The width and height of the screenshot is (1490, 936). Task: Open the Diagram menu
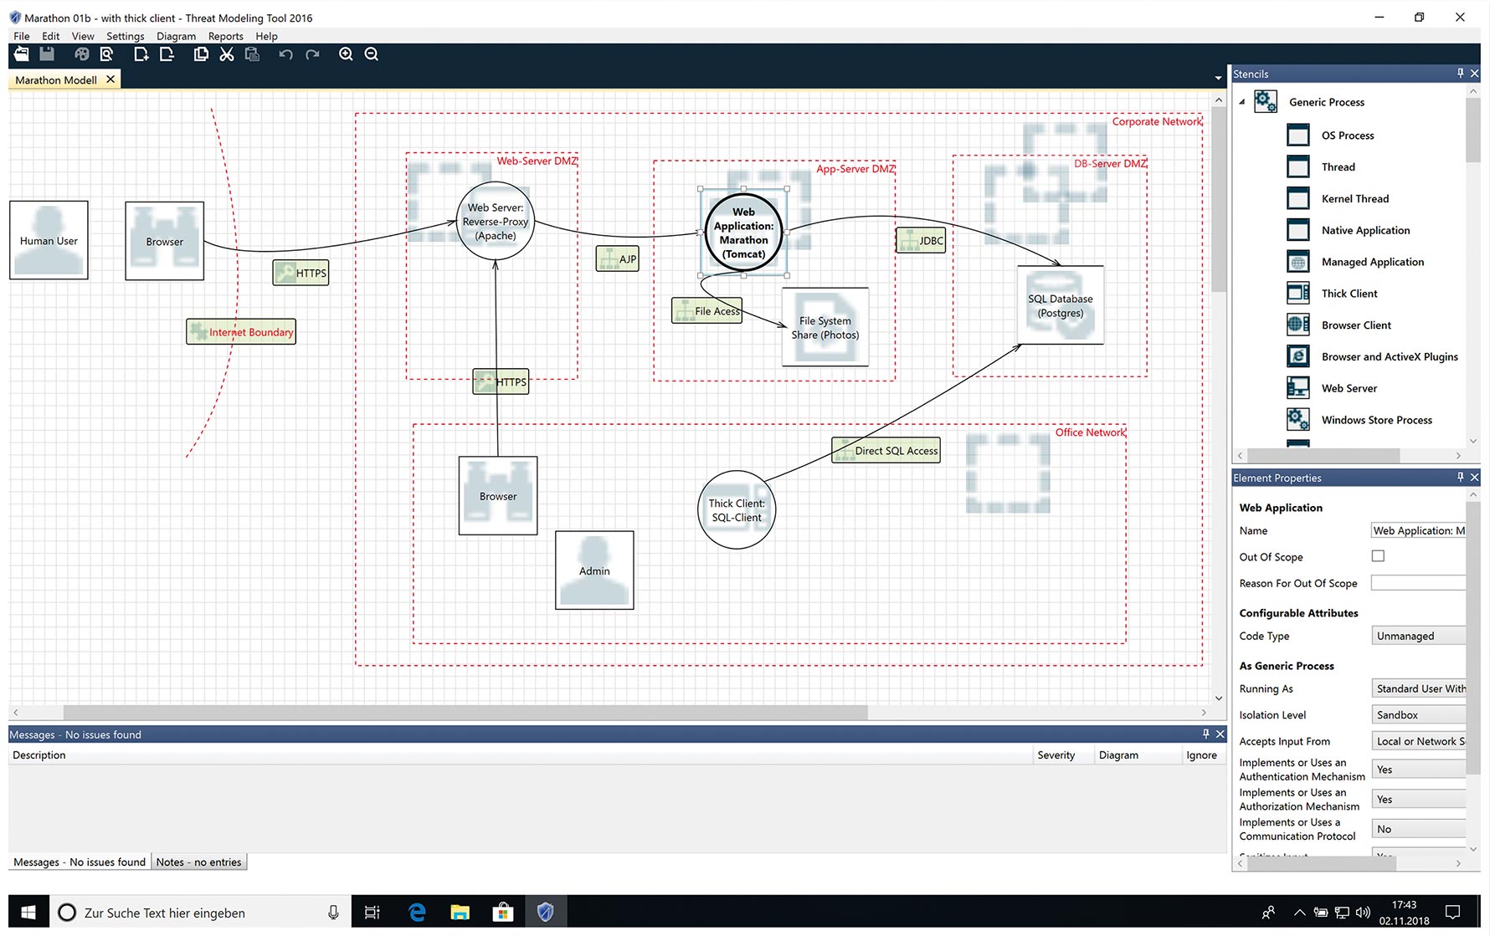pyautogui.click(x=176, y=36)
